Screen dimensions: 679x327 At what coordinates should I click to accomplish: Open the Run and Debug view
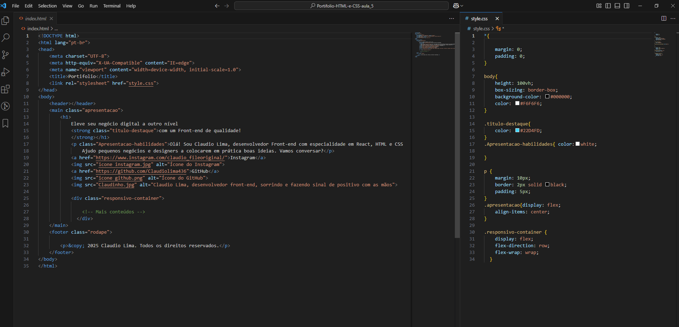(5, 72)
